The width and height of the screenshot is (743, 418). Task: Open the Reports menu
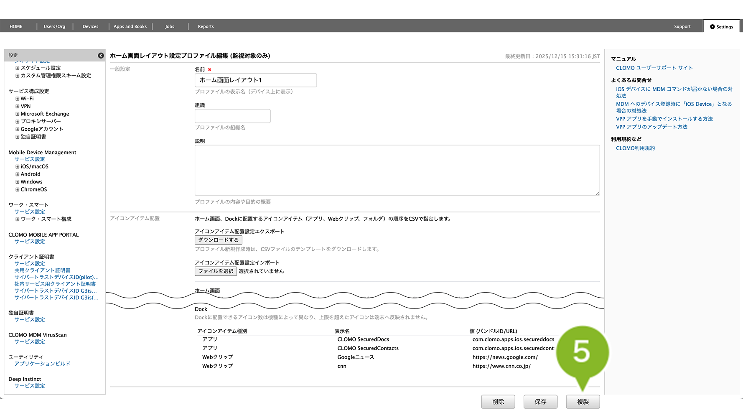click(x=206, y=26)
